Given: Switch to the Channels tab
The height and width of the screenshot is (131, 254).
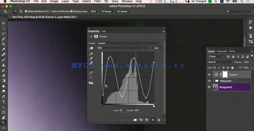Looking at the screenshot, I should pos(222,51).
